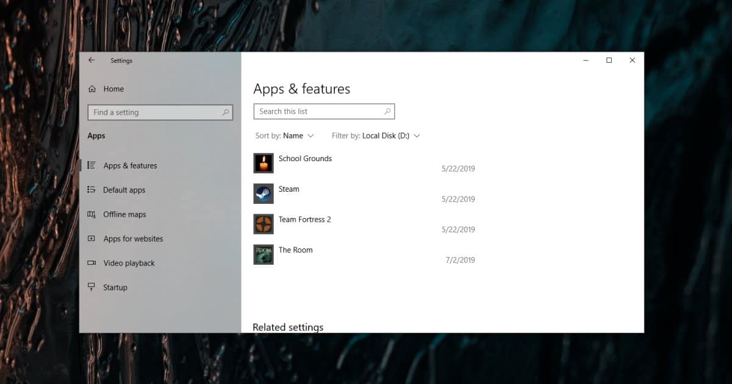Click the Find a setting search icon

tap(226, 112)
